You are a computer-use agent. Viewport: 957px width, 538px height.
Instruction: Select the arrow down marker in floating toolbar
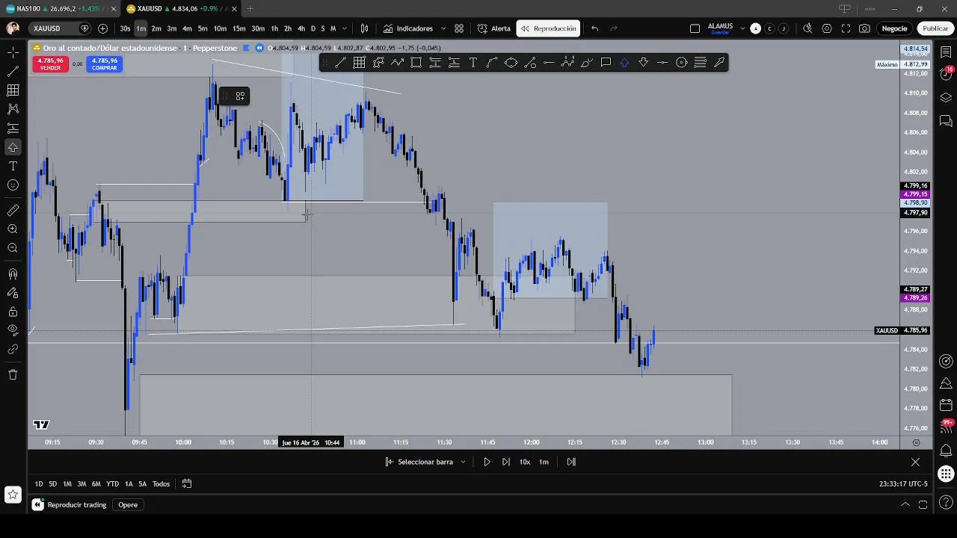pos(643,63)
